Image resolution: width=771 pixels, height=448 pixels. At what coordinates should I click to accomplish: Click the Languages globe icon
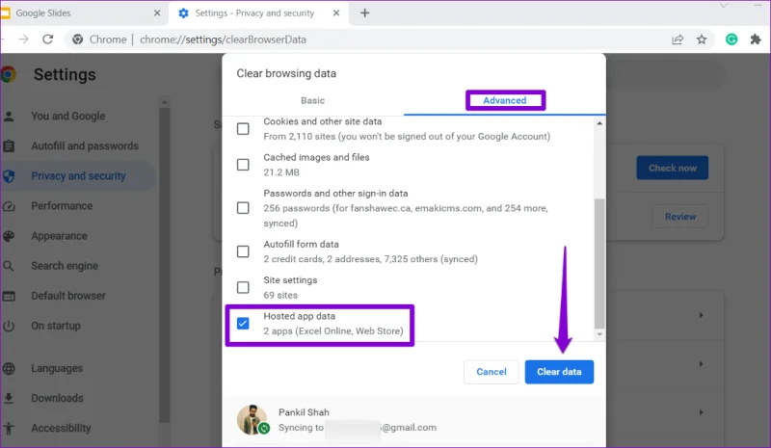(x=9, y=368)
